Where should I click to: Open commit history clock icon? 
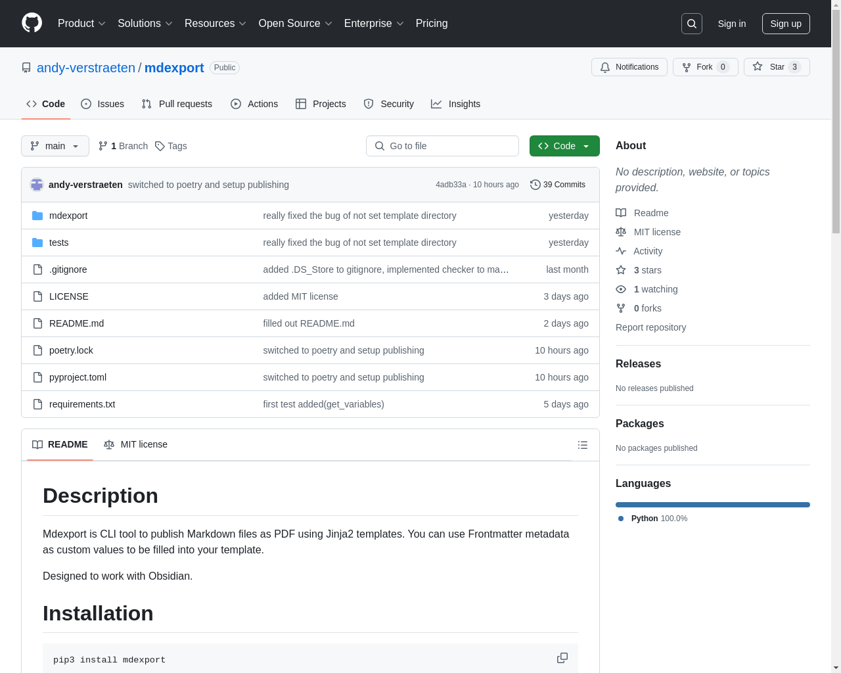tap(535, 185)
